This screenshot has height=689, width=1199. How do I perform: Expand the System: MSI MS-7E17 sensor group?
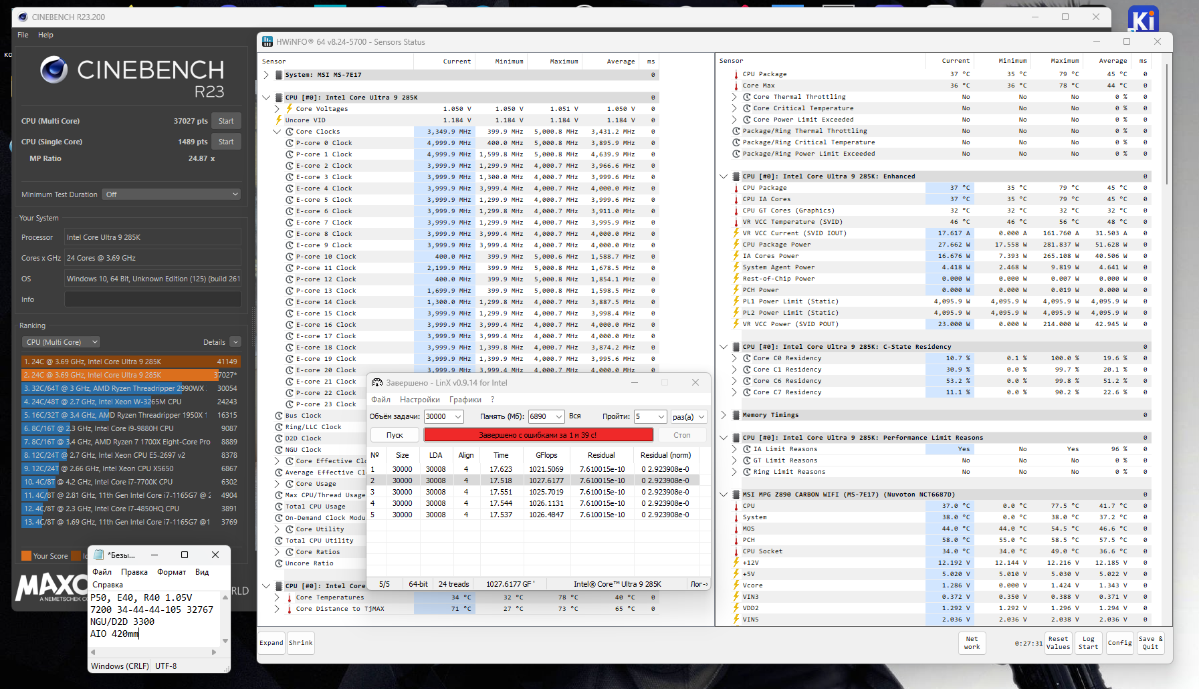266,75
